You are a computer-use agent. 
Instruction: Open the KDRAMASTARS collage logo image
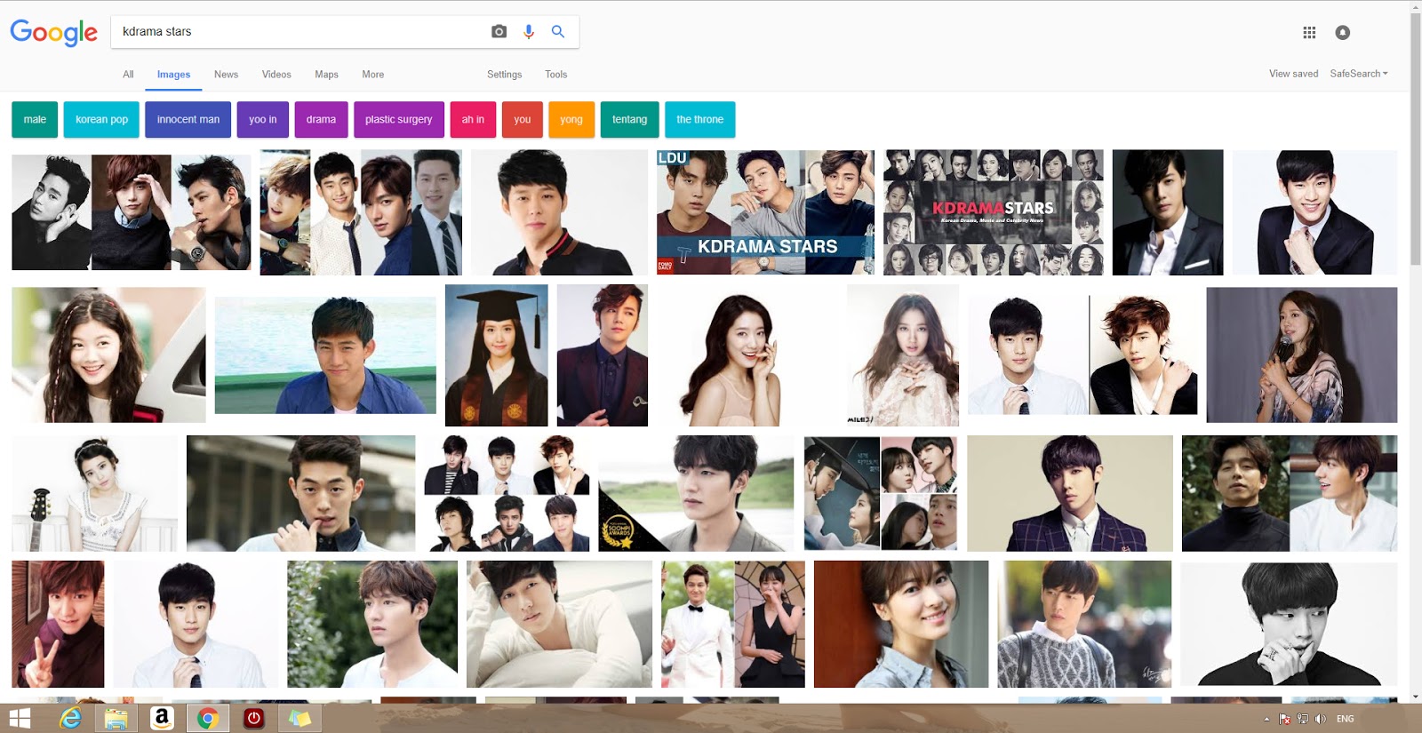click(x=993, y=212)
